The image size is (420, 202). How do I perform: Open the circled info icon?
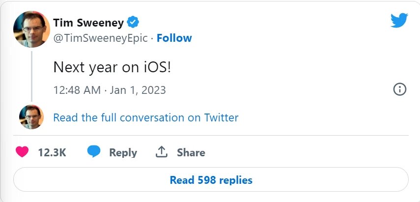(400, 89)
